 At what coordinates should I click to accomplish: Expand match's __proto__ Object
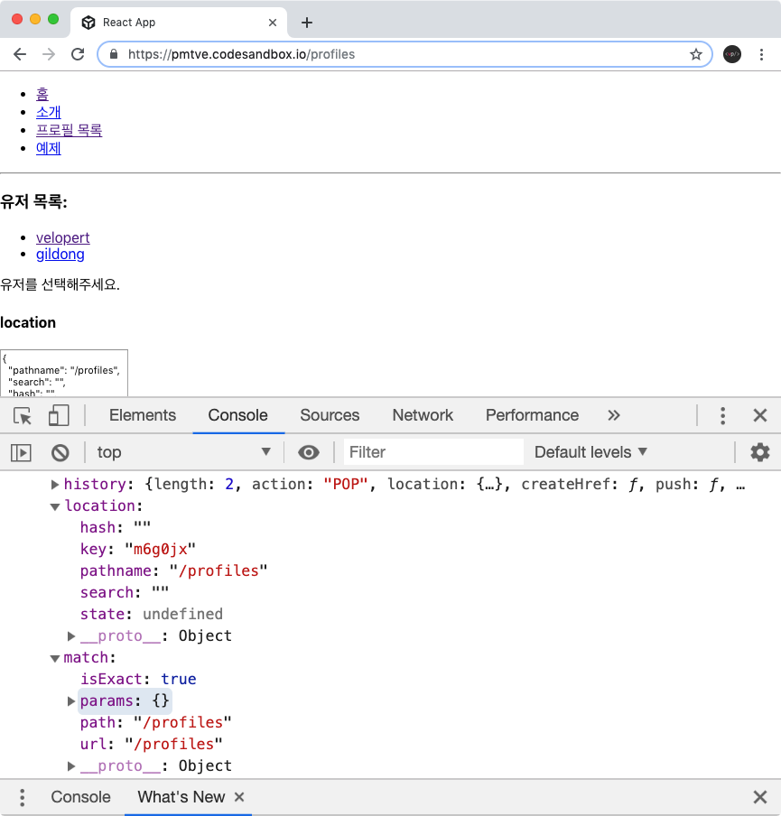[x=72, y=766]
